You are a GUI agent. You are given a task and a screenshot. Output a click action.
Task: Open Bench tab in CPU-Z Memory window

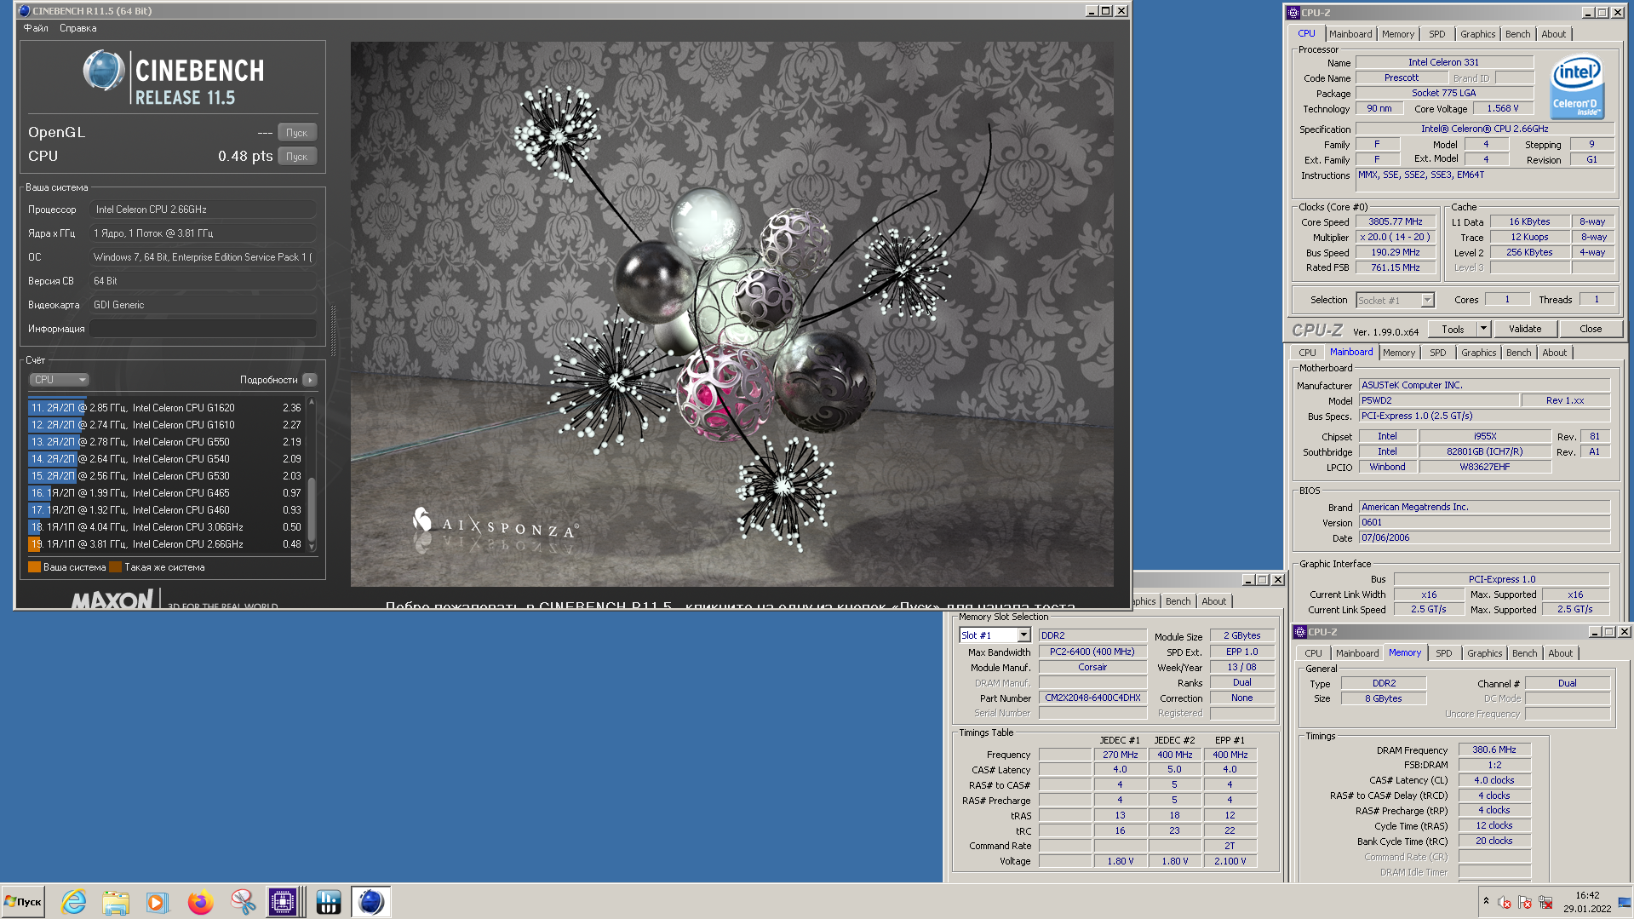(1524, 653)
